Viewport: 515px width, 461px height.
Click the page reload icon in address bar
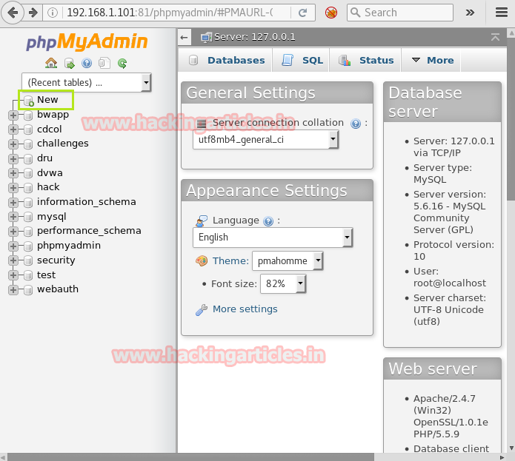(x=302, y=13)
